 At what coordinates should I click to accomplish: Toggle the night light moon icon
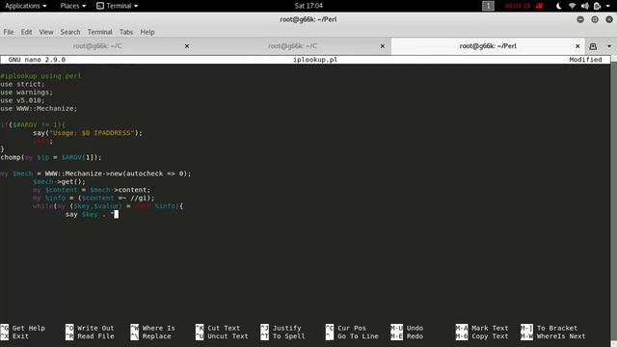(x=559, y=6)
